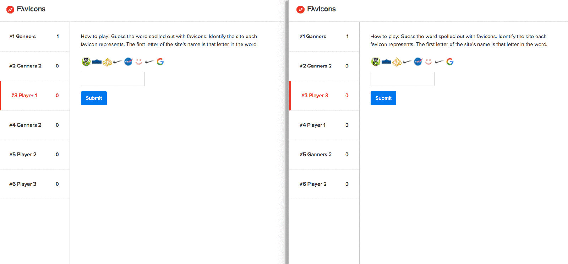Select '#5 Ganners 2' row in right leaderboard
The width and height of the screenshot is (568, 264).
pyautogui.click(x=324, y=155)
